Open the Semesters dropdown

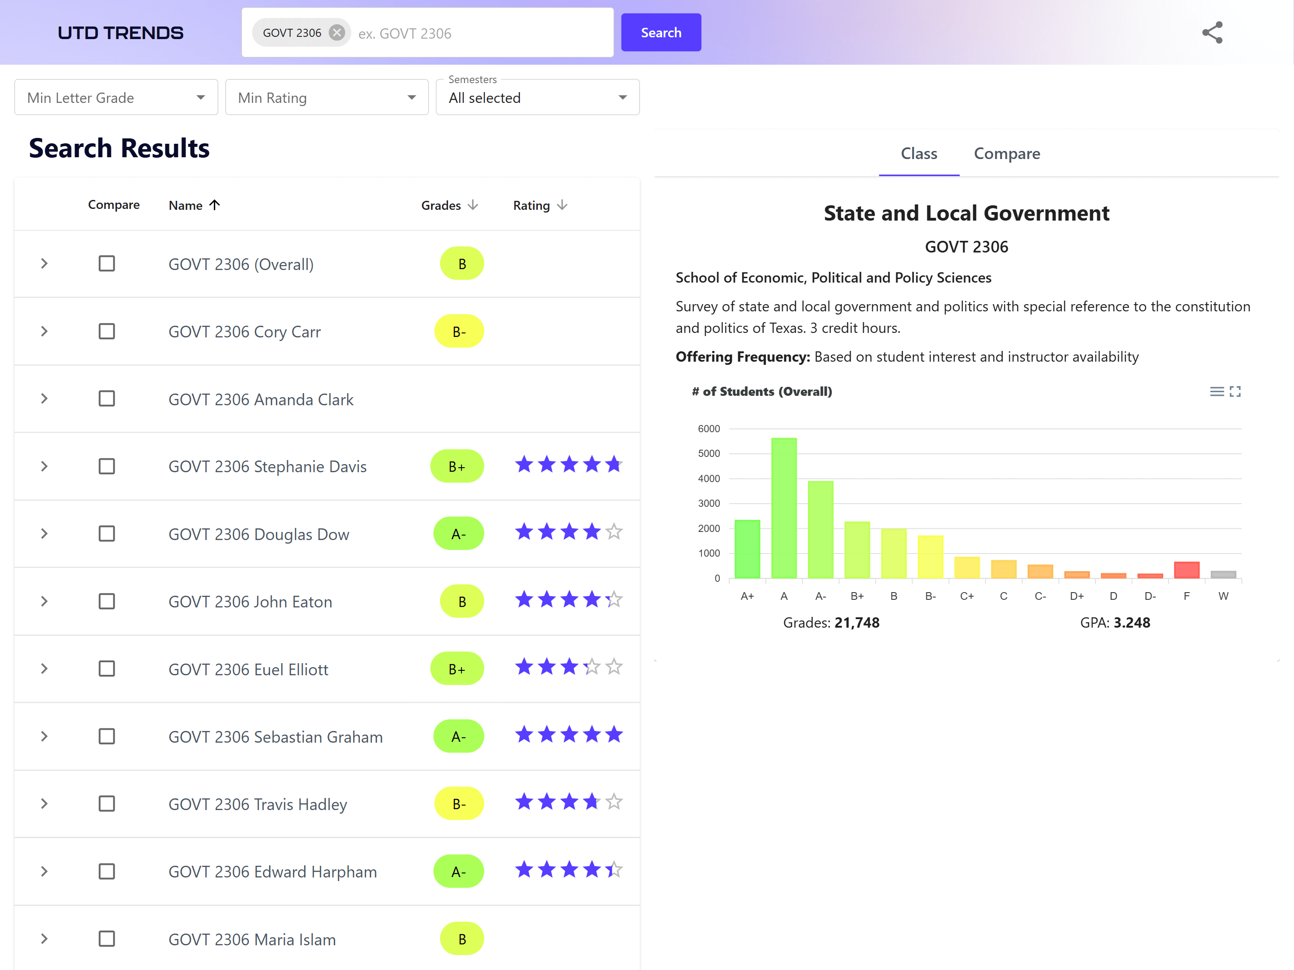click(x=537, y=97)
